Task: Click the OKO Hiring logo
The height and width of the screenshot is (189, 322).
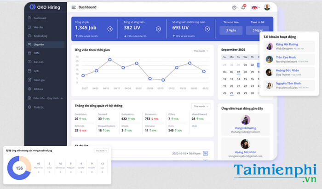Action: click(44, 7)
